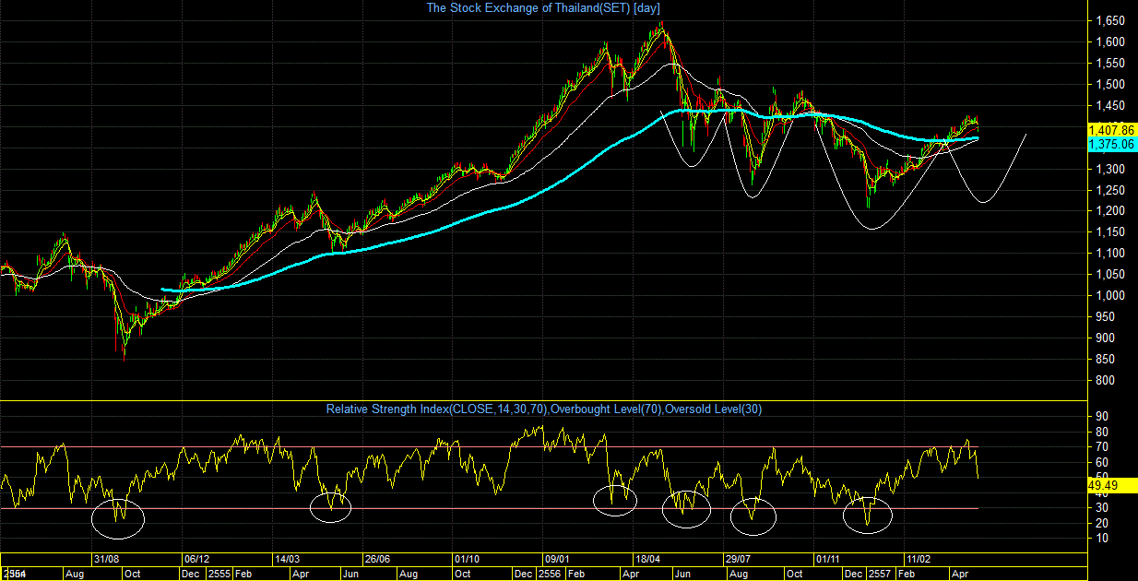Click the year label 2556 on time axis
The height and width of the screenshot is (581, 1138).
[550, 574]
